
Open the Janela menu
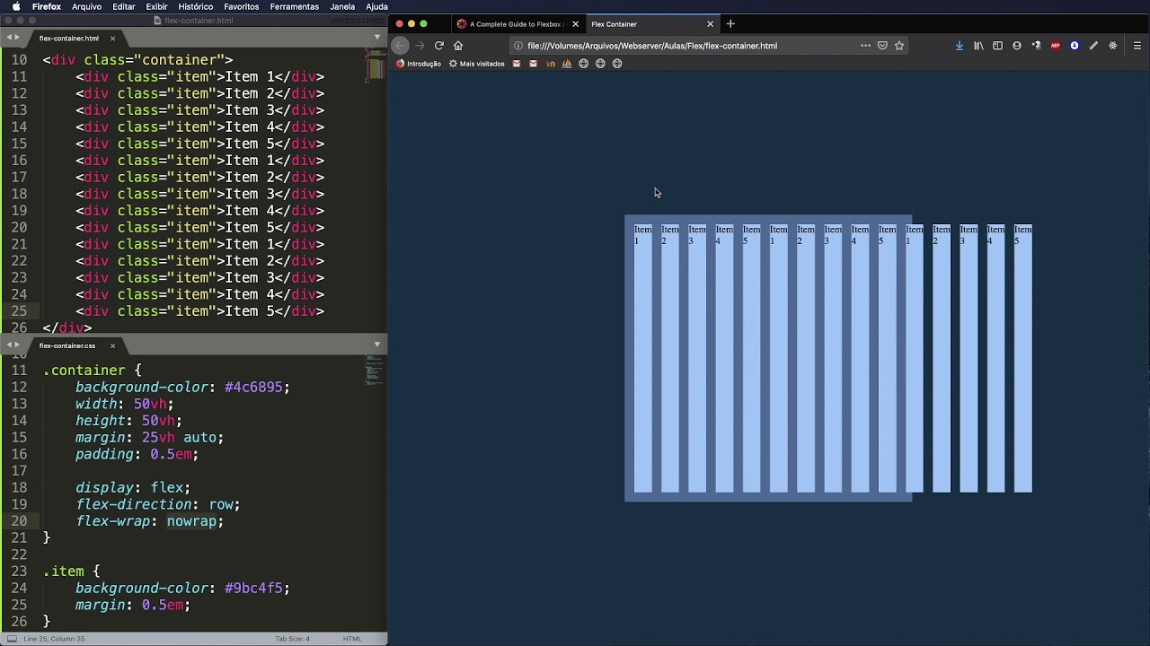pos(342,6)
